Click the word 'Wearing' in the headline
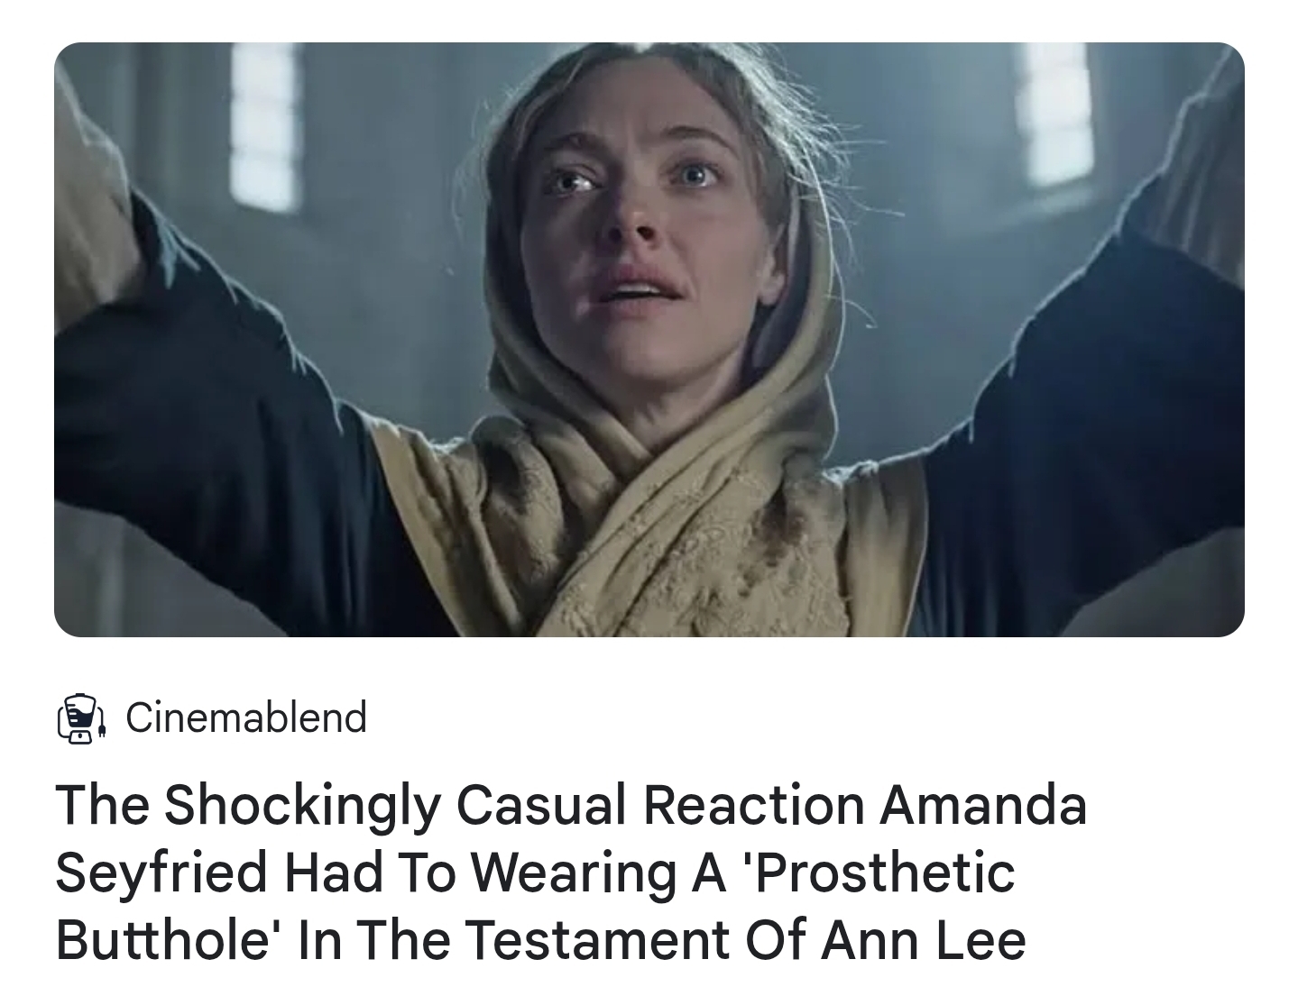 pos(574,872)
